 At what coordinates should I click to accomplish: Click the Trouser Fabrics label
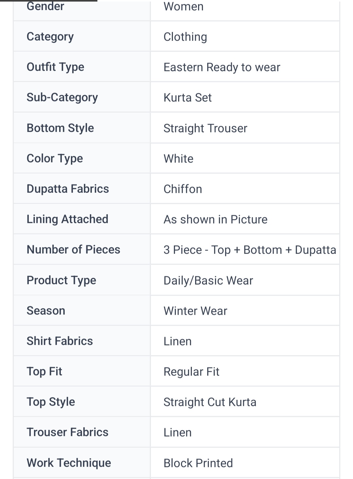[x=67, y=432]
